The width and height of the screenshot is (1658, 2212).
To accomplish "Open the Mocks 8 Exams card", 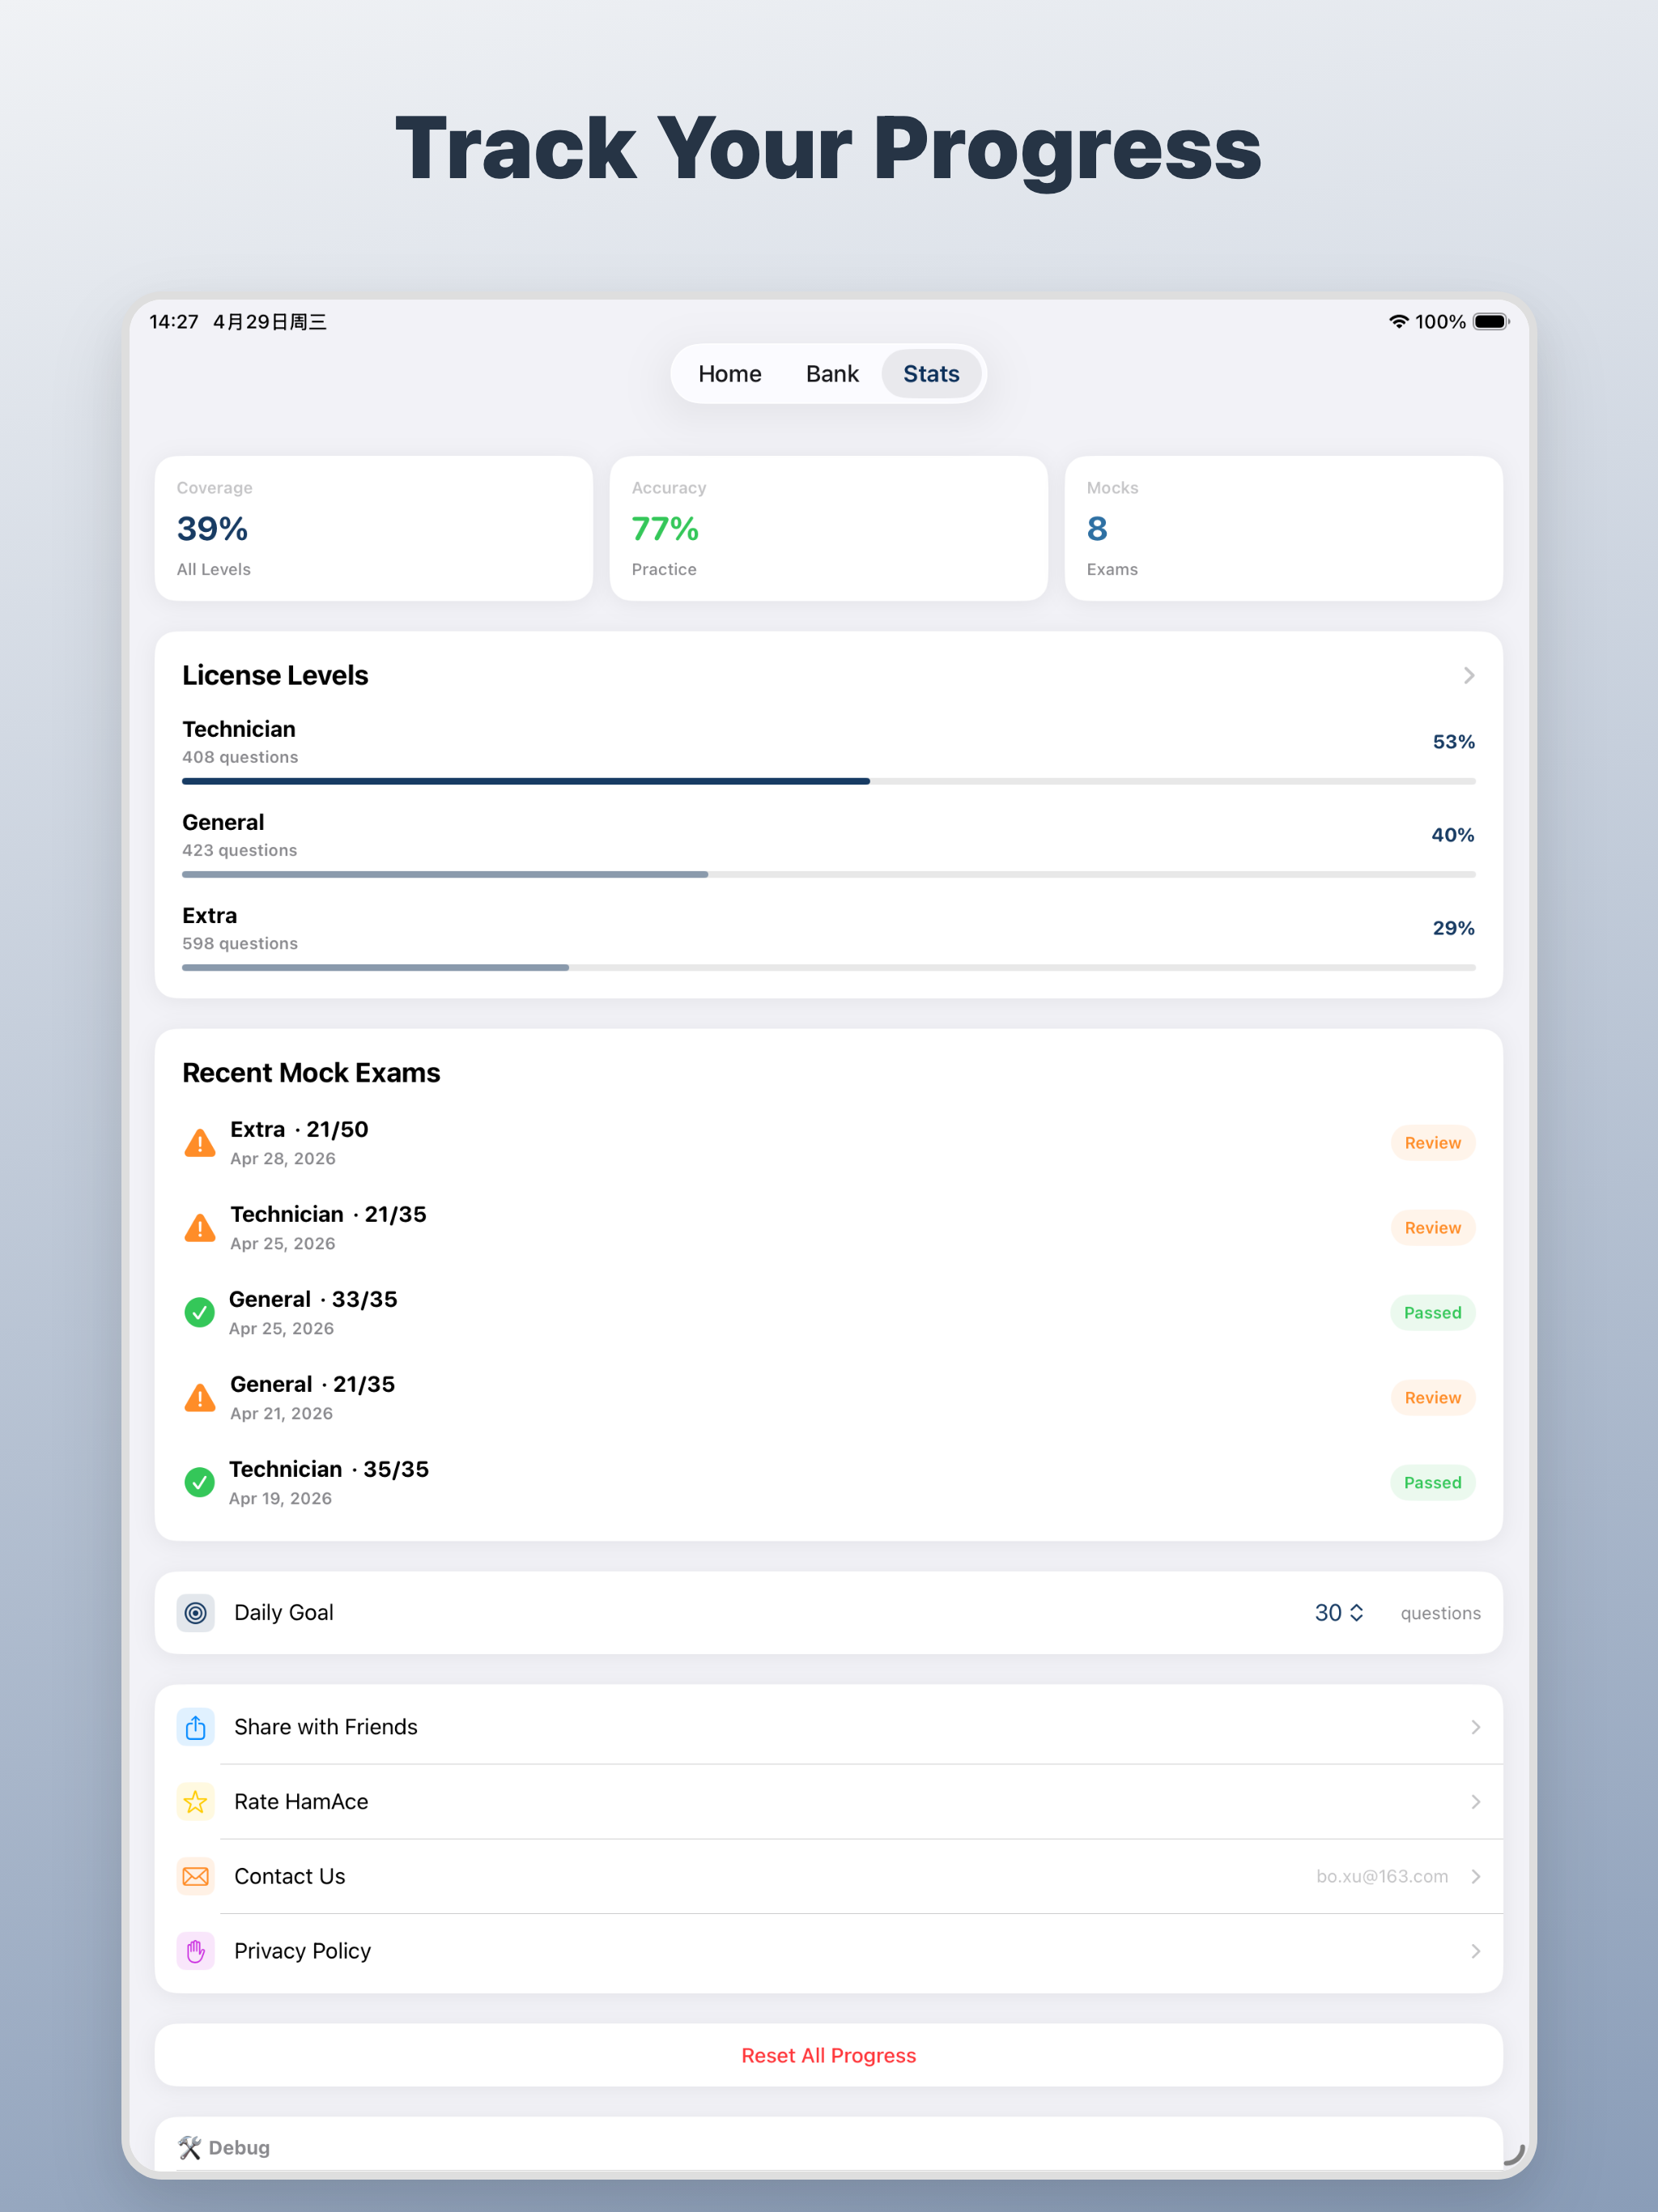I will 1284,528.
